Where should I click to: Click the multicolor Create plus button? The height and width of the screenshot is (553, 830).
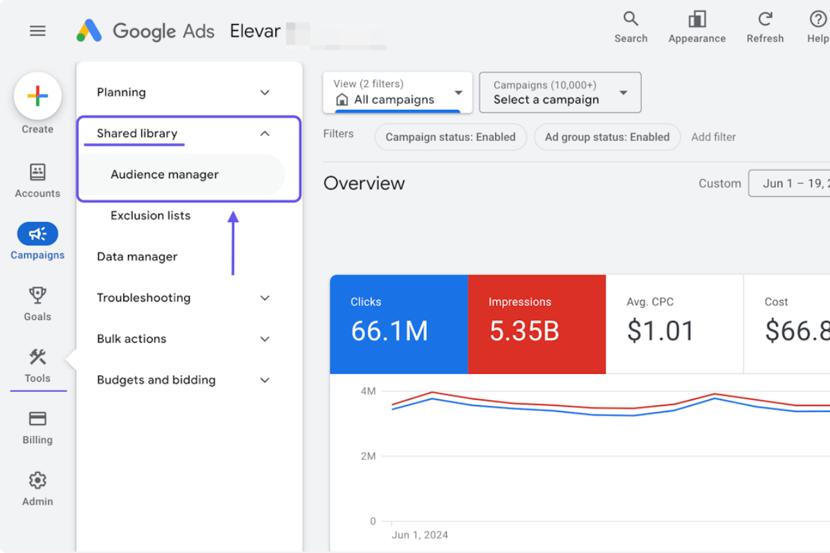[37, 95]
